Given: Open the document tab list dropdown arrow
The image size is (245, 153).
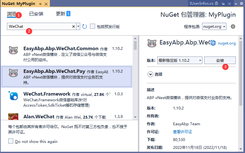Looking at the screenshot, I should click(x=236, y=4).
